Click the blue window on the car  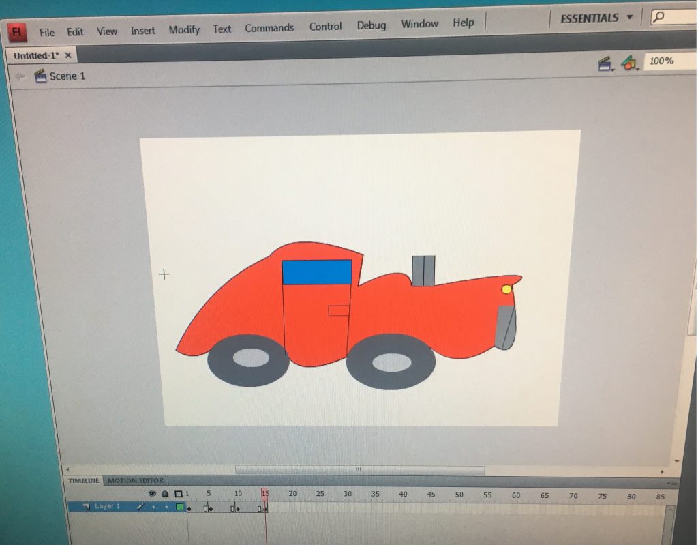pos(317,271)
